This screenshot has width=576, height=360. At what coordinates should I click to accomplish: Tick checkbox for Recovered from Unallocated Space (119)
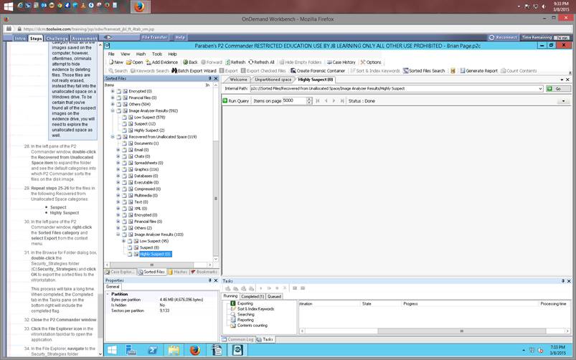(x=119, y=137)
